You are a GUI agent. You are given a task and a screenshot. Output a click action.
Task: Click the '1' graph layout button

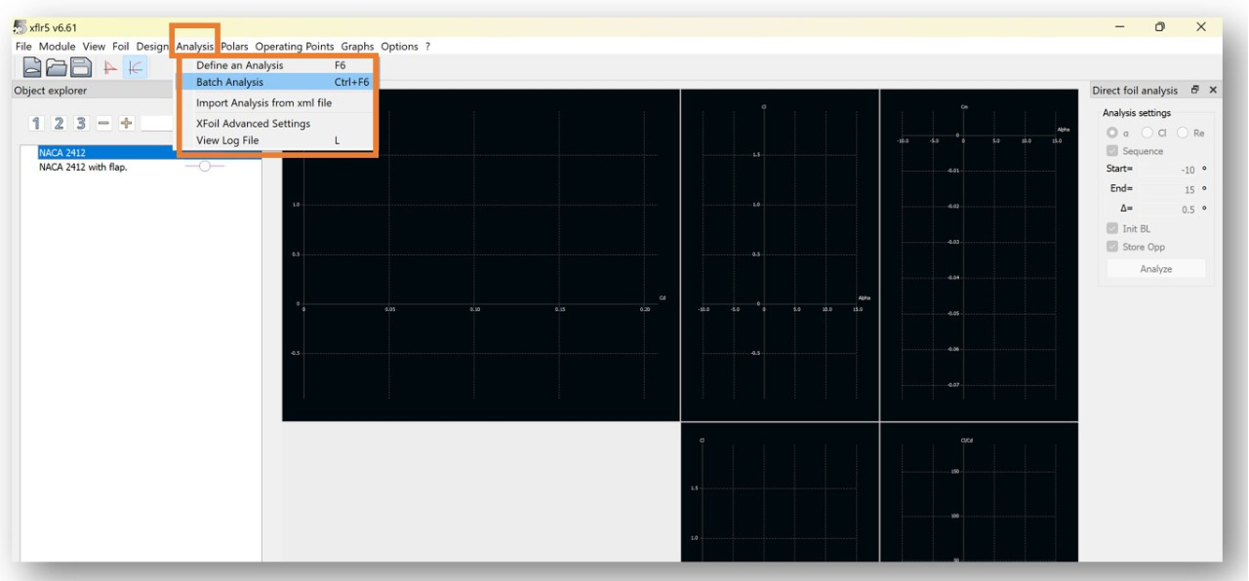point(37,123)
